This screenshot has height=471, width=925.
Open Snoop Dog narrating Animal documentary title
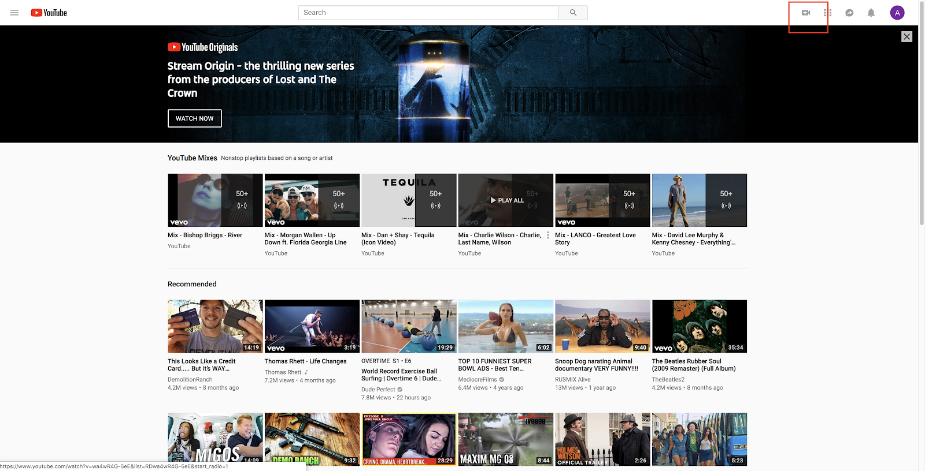coord(597,365)
